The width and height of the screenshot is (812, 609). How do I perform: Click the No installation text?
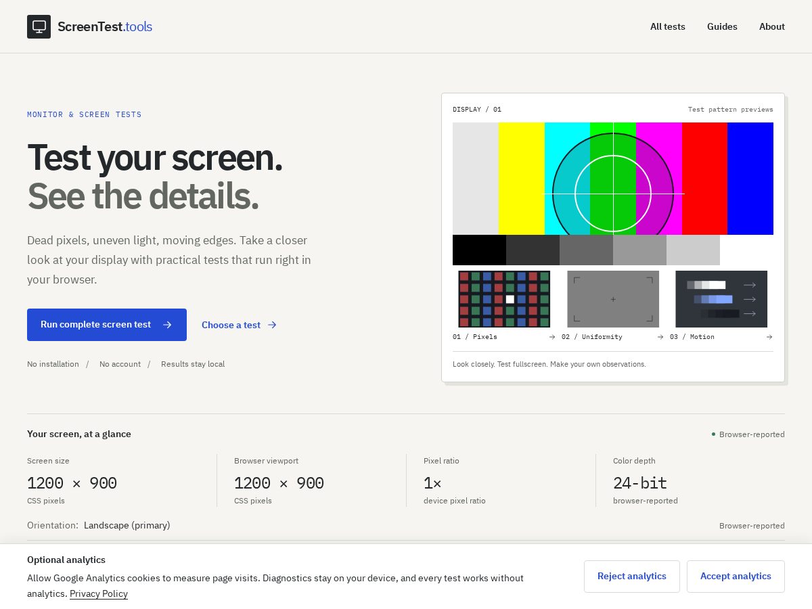point(53,364)
